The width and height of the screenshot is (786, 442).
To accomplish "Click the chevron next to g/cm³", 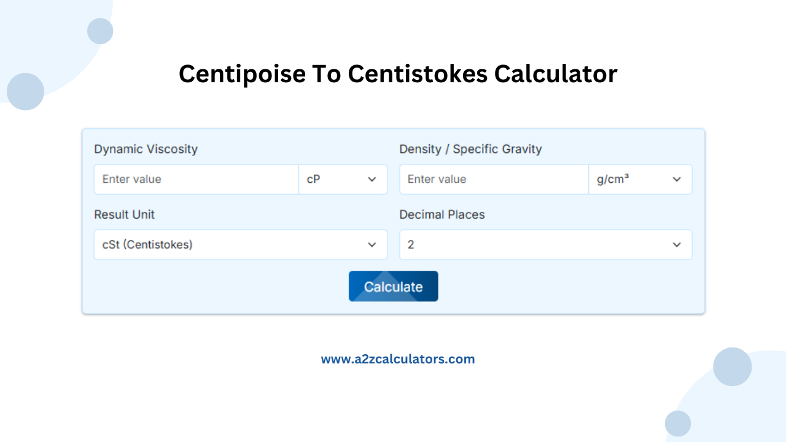I will point(677,179).
